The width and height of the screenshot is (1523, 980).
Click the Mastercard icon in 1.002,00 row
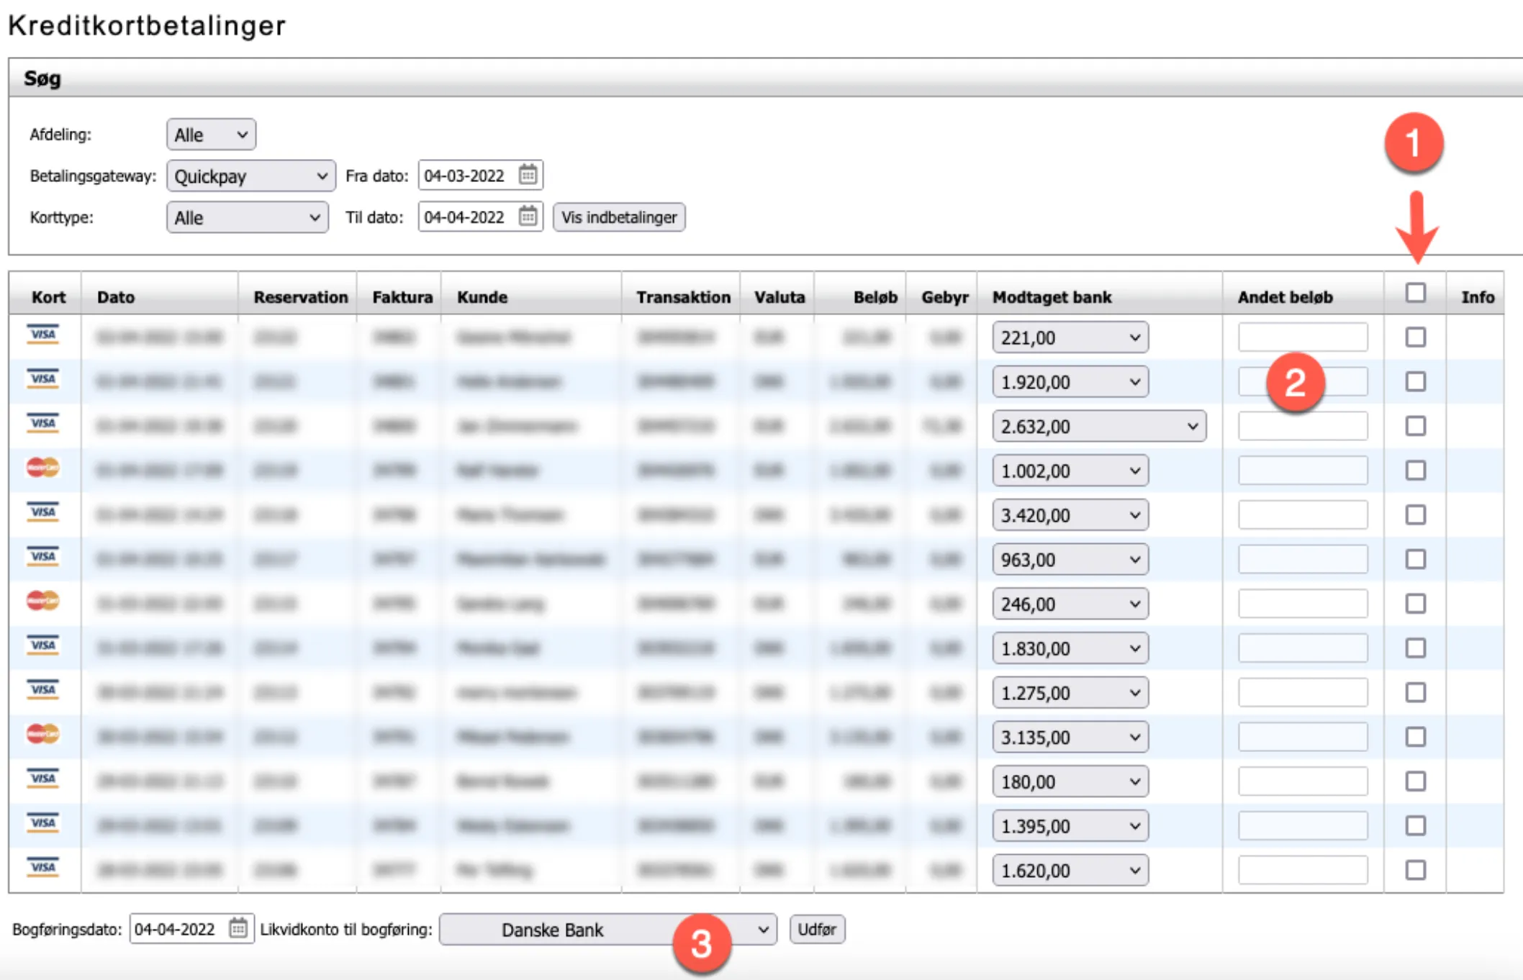click(x=43, y=468)
